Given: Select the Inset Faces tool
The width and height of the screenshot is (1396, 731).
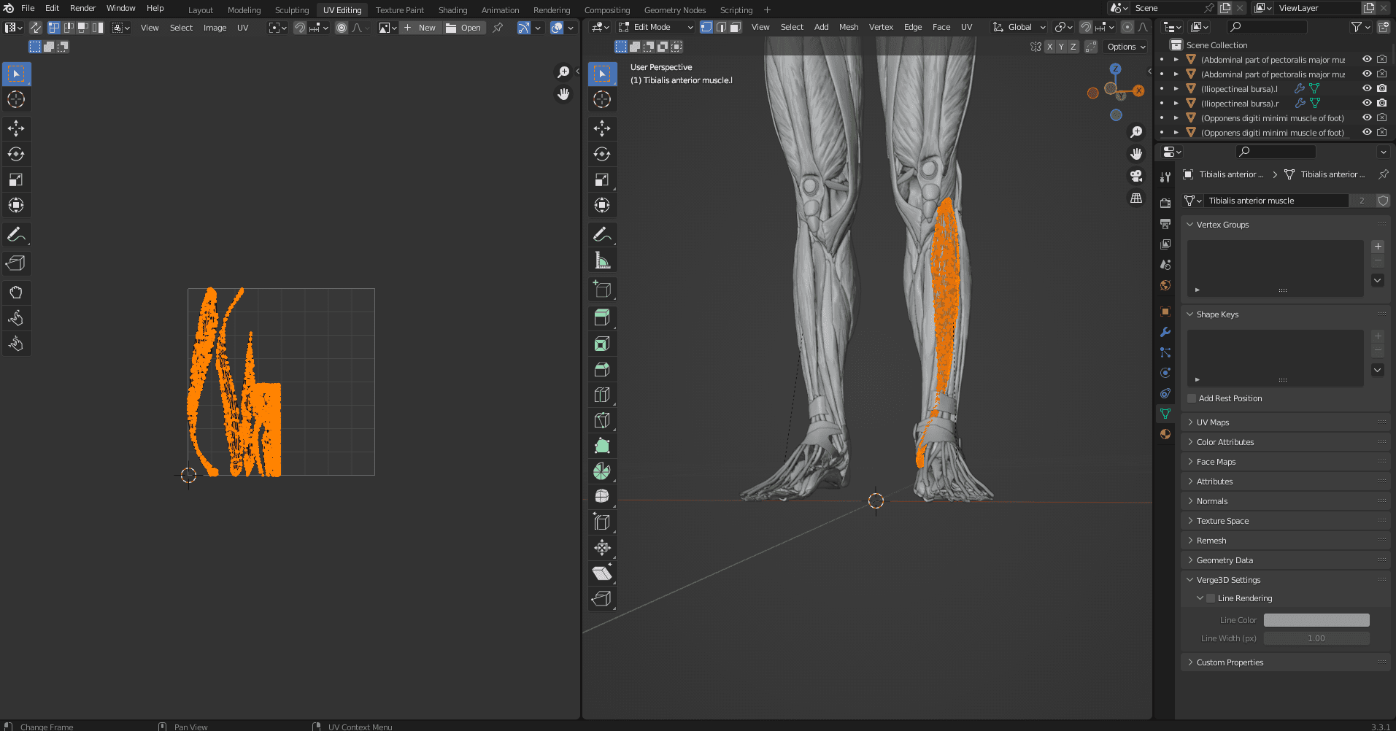Looking at the screenshot, I should [x=602, y=344].
